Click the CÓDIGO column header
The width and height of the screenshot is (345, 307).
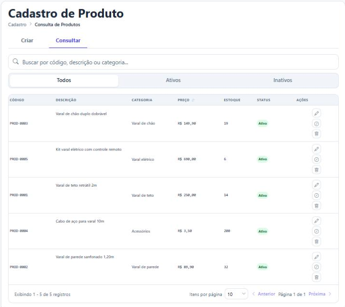pos(17,100)
